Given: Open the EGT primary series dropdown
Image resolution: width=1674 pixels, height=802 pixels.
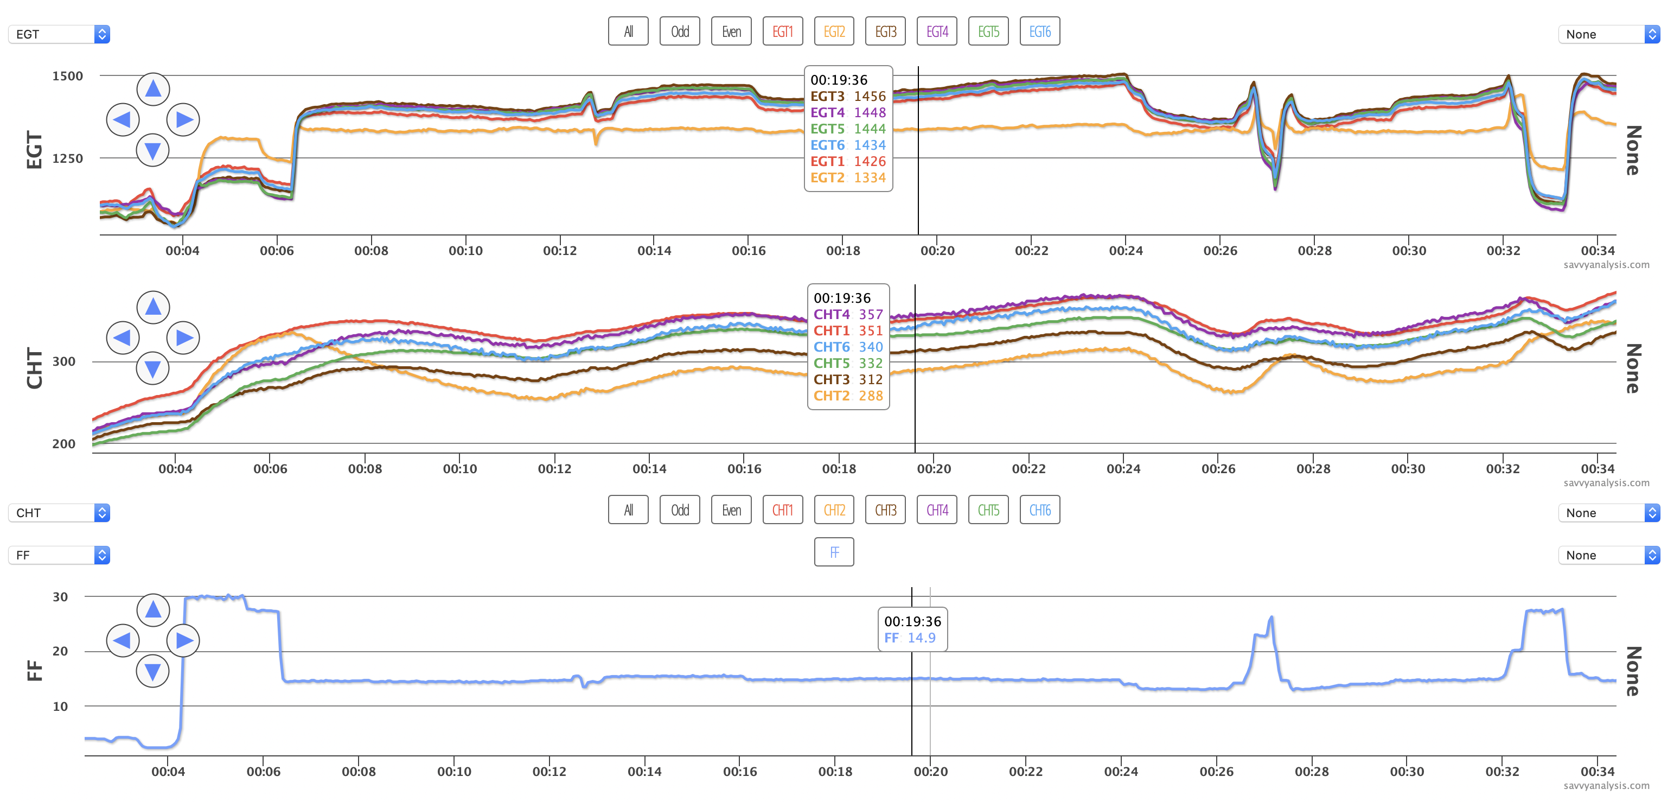Looking at the screenshot, I should tap(59, 34).
